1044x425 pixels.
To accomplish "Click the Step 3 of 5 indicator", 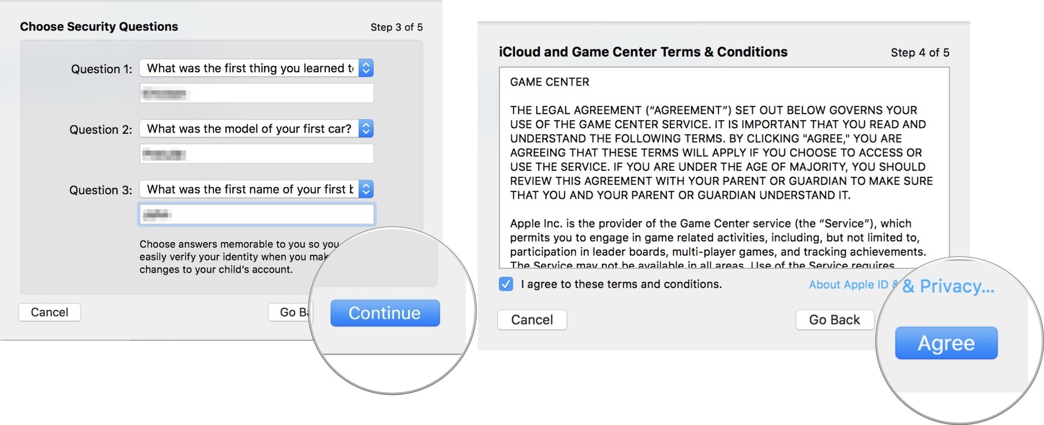I will pyautogui.click(x=396, y=28).
